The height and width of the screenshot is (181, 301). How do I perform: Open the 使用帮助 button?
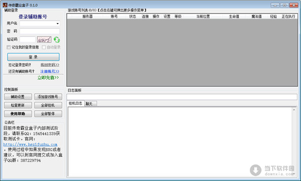[x=18, y=114]
